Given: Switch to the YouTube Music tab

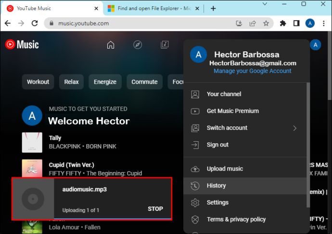Looking at the screenshot, I should 51,9.
